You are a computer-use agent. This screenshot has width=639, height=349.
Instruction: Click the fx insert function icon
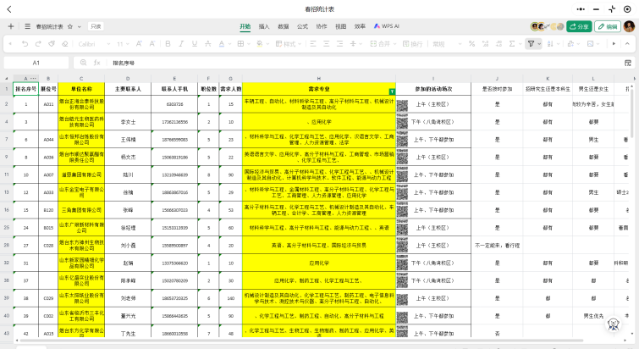[97, 63]
